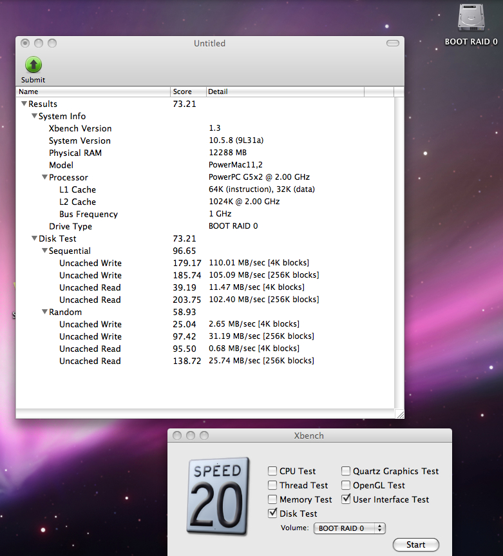Screen dimensions: 503x556
Task: Select Random Uncached Read scoring 95.50
Action: pyautogui.click(x=205, y=349)
